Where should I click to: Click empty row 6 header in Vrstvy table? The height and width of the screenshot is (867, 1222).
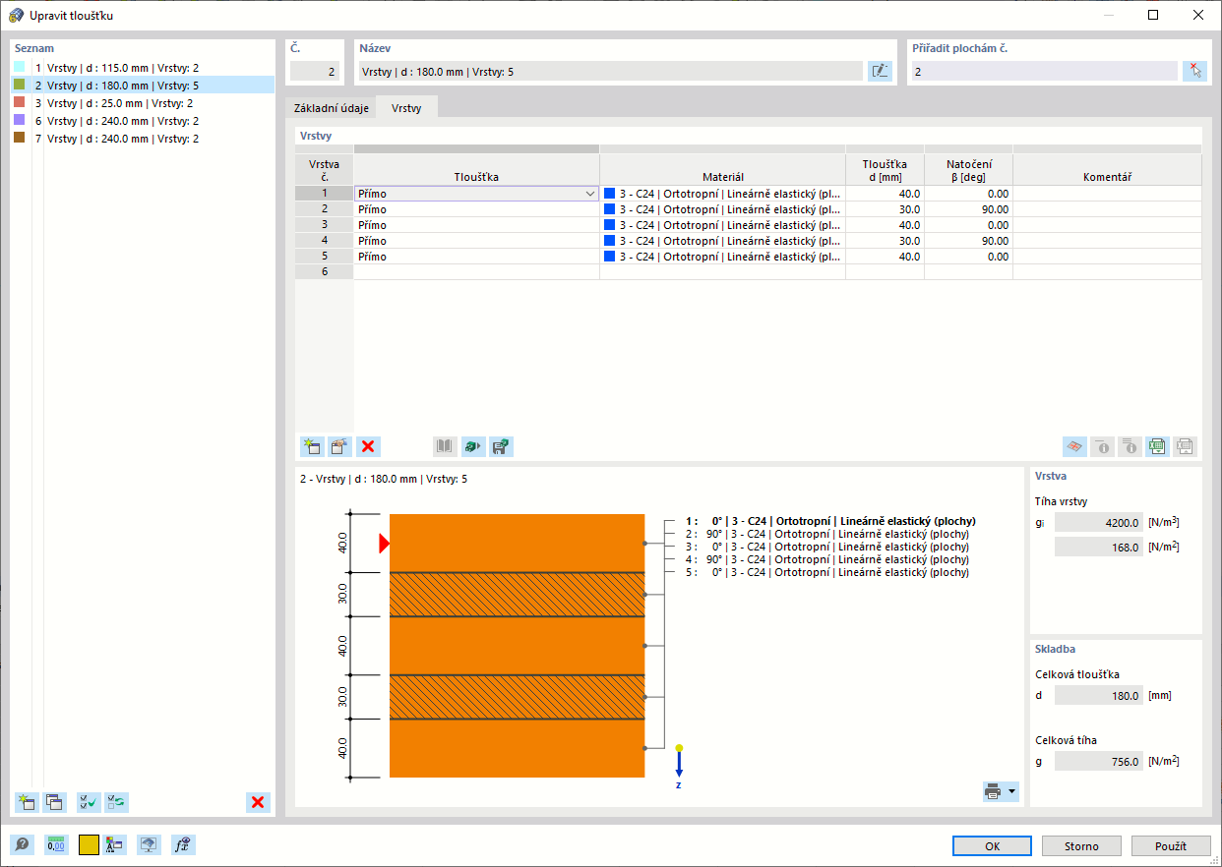(324, 272)
